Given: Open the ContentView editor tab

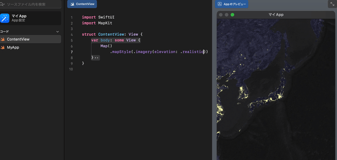Looking at the screenshot, I should [82, 4].
